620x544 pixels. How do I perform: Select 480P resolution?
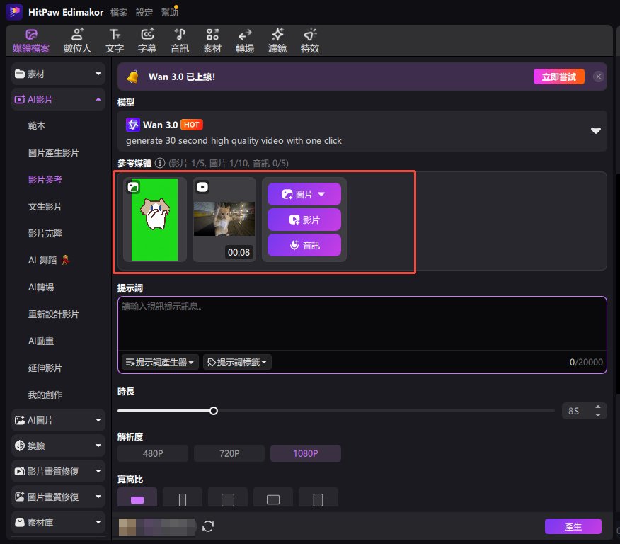tap(153, 453)
